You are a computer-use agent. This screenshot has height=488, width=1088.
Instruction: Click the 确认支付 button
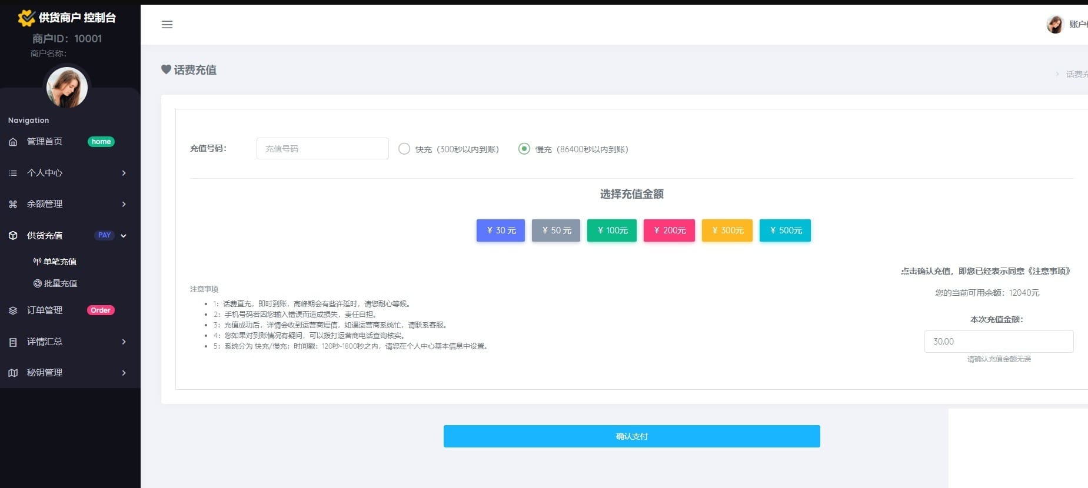pos(632,436)
